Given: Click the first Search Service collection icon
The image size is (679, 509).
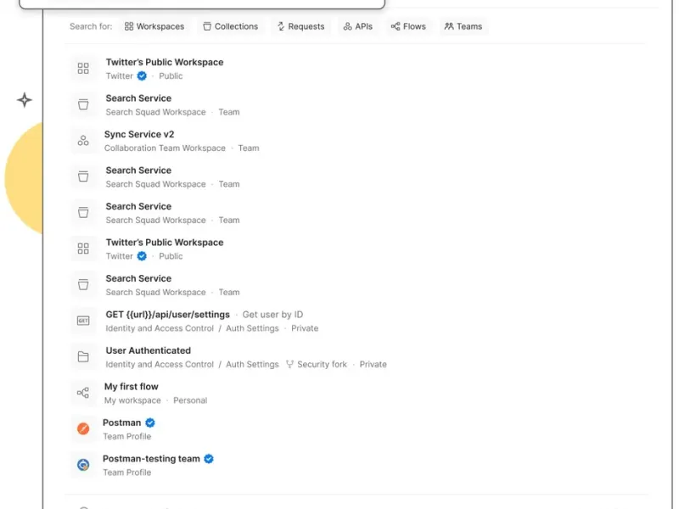Looking at the screenshot, I should tap(83, 104).
